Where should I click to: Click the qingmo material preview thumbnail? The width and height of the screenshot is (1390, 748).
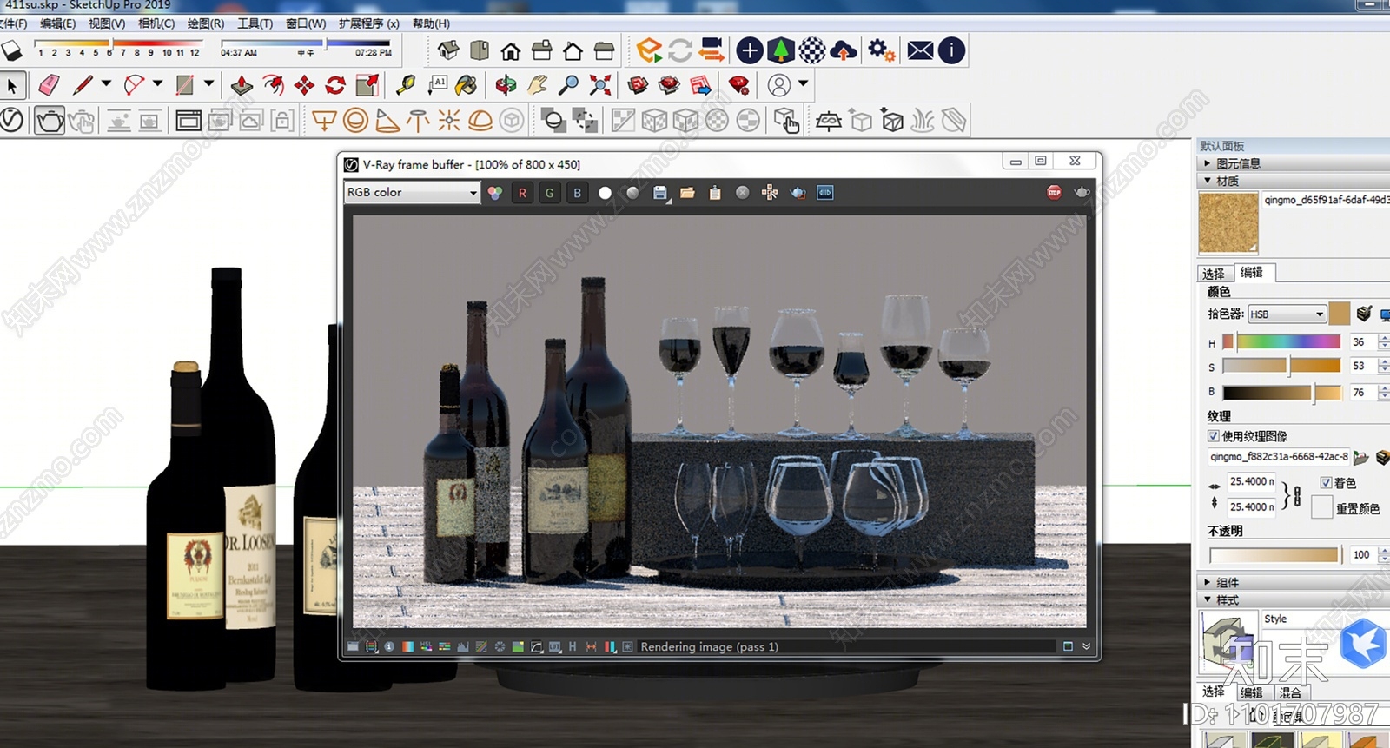click(x=1228, y=223)
